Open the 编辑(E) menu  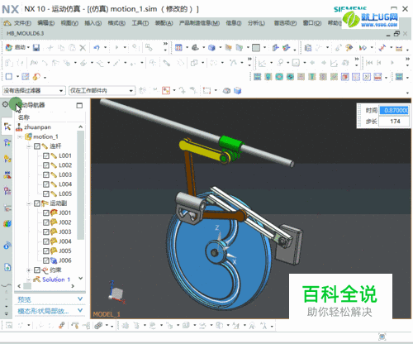[45, 23]
